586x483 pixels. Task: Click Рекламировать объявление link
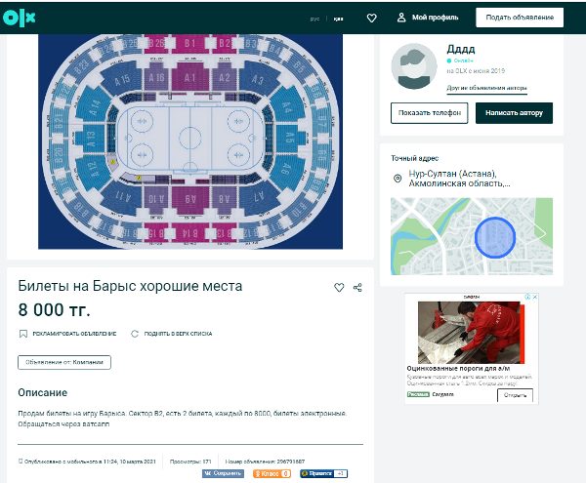67,333
